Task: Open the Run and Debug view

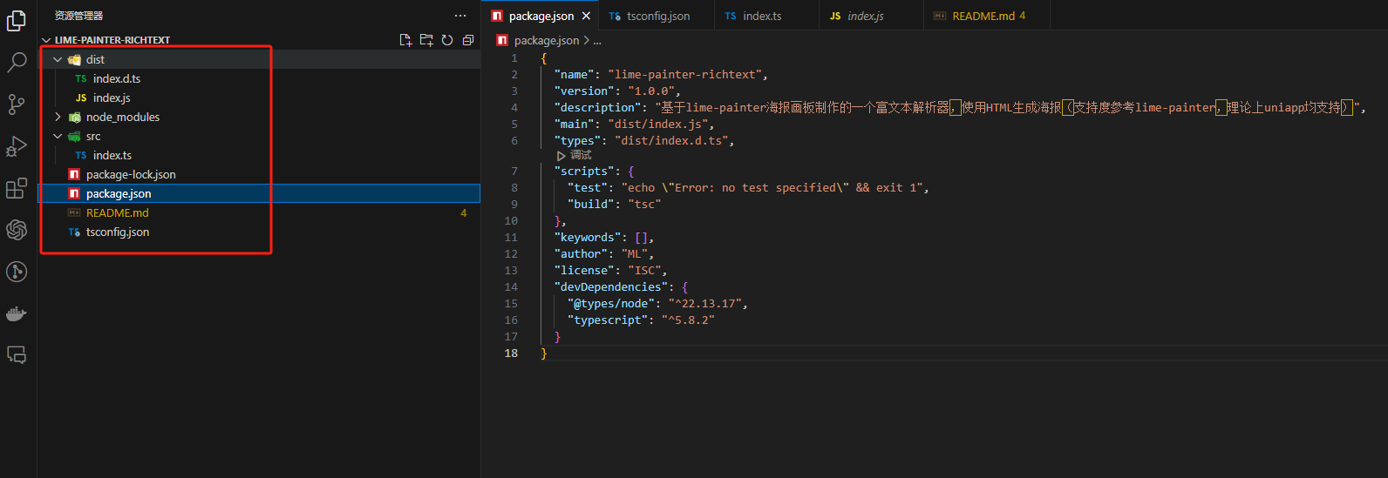Action: point(17,146)
